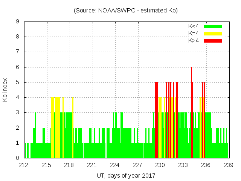This screenshot has height=181, width=241.
Task: Select the K>4 legend label text
Action: click(194, 40)
